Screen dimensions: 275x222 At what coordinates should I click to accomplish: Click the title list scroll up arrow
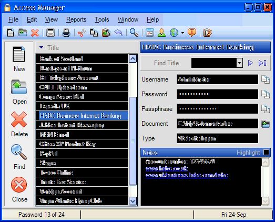[133, 58]
